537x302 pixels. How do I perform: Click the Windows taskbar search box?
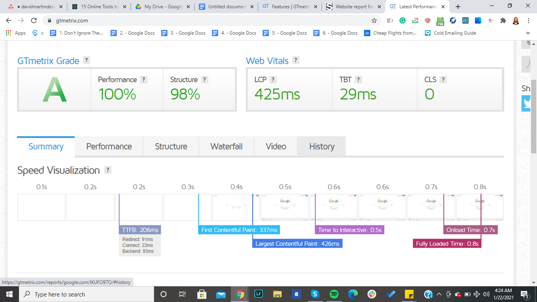tap(86, 294)
